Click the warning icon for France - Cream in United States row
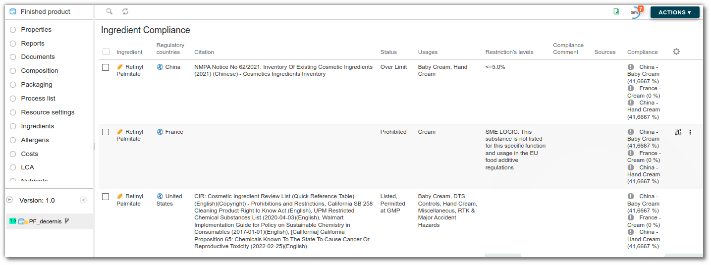The image size is (711, 265). pos(631,217)
